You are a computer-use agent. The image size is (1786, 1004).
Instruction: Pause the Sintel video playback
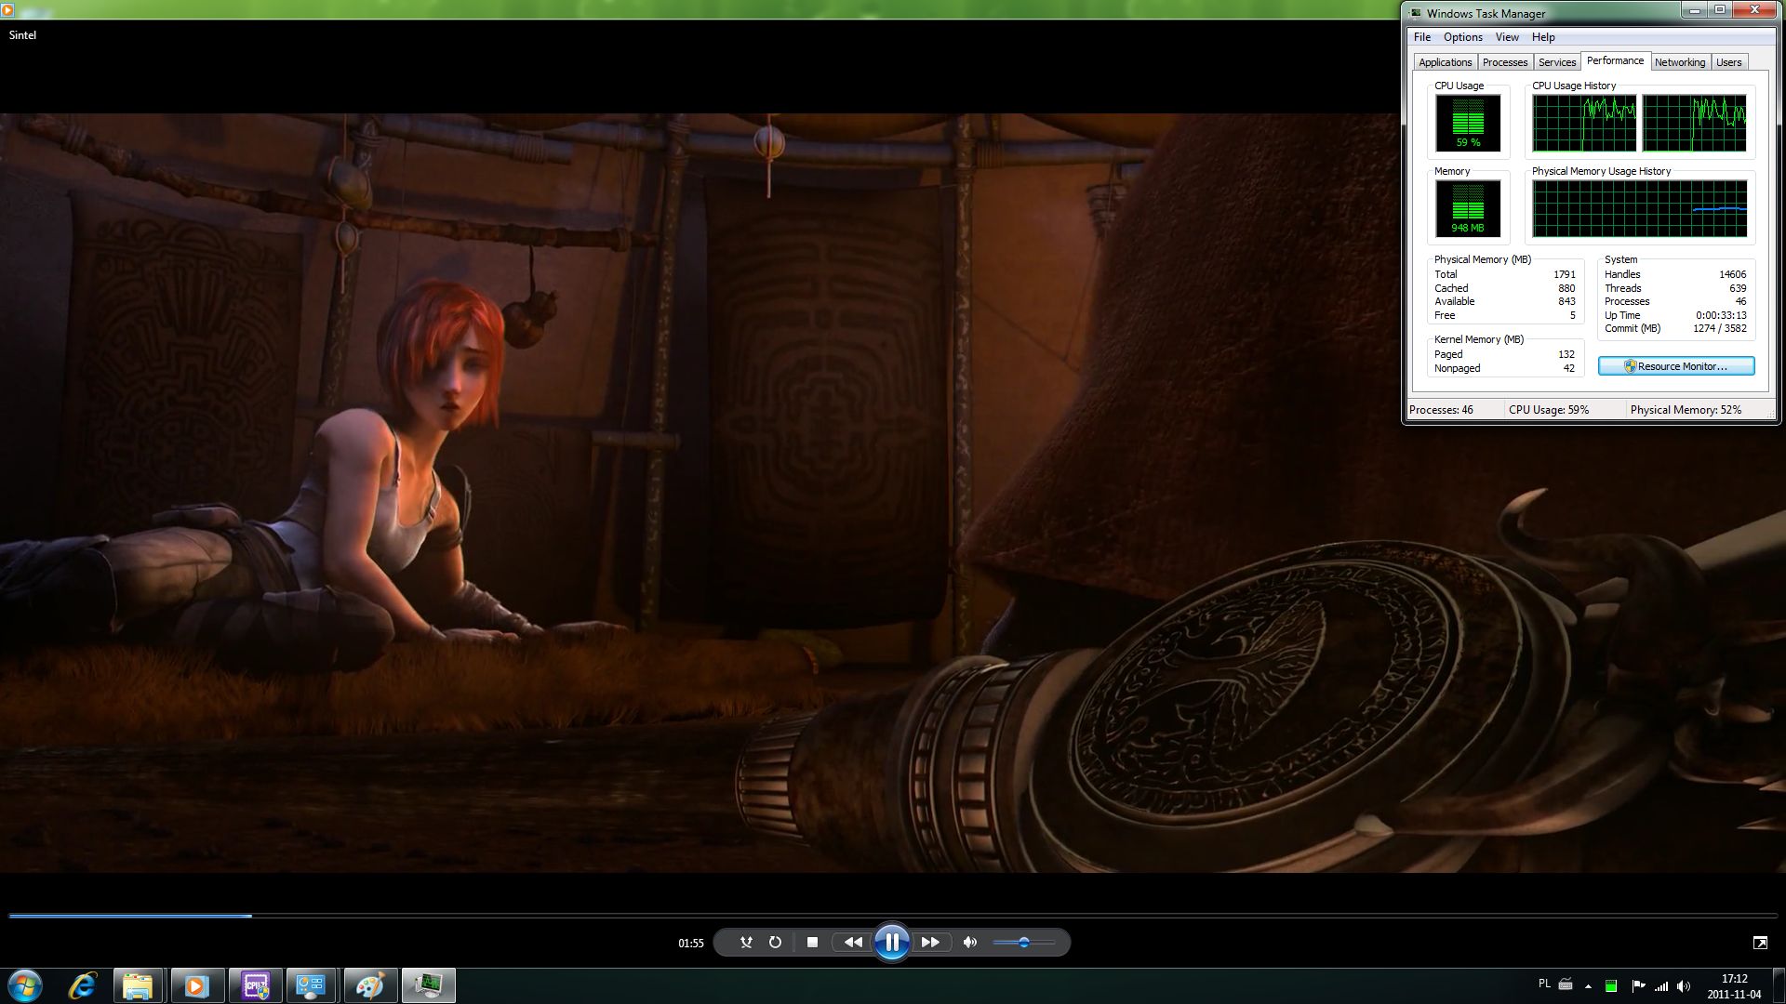(x=891, y=943)
